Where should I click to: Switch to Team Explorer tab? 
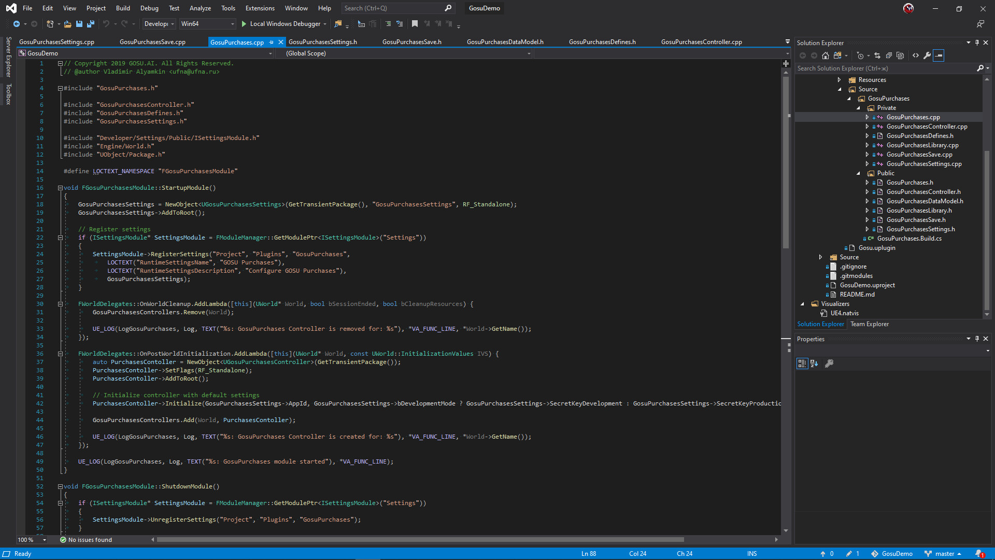pyautogui.click(x=869, y=324)
